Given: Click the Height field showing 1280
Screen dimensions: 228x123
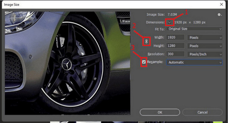Looking at the screenshot, I should [x=175, y=46].
